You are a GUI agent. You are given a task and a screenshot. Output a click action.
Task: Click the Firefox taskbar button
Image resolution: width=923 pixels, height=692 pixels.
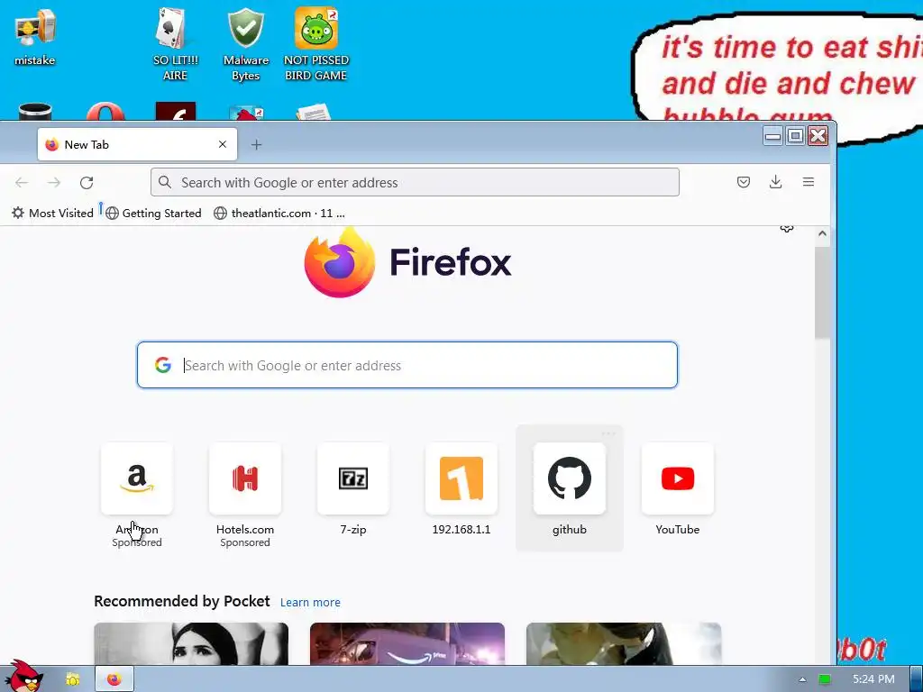pos(114,679)
